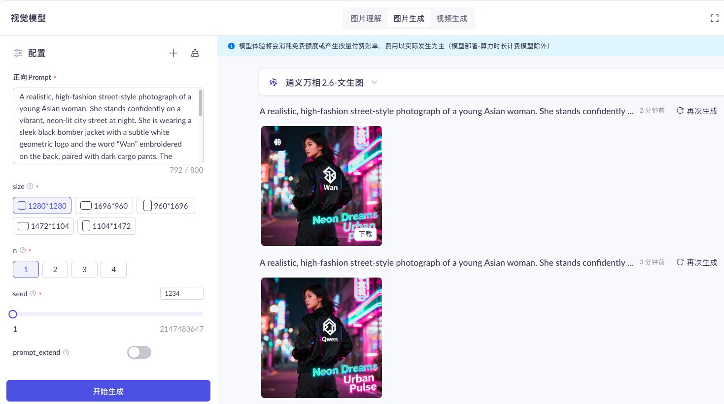Screen dimensions: 724x404
Task: Switch to the 图片理解 tab
Action: [366, 19]
